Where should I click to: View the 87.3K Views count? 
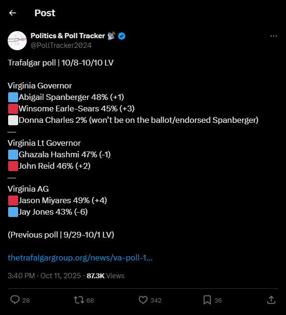tap(106, 276)
